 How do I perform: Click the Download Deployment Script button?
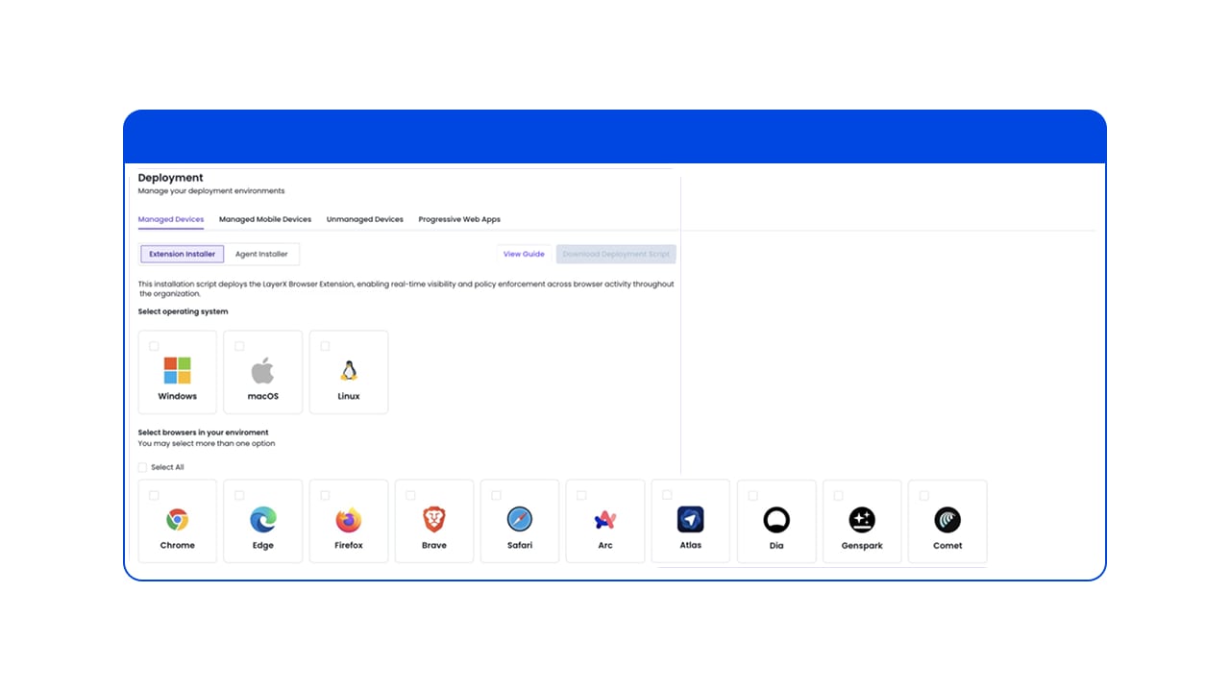[x=616, y=255]
